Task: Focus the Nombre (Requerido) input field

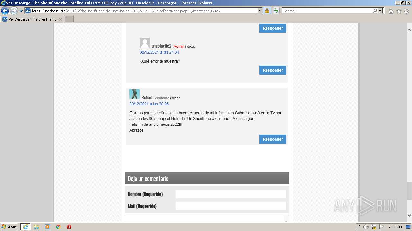Action: [x=231, y=194]
